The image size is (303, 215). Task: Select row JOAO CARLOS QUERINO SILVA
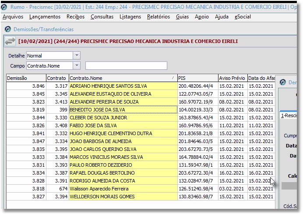(141, 149)
